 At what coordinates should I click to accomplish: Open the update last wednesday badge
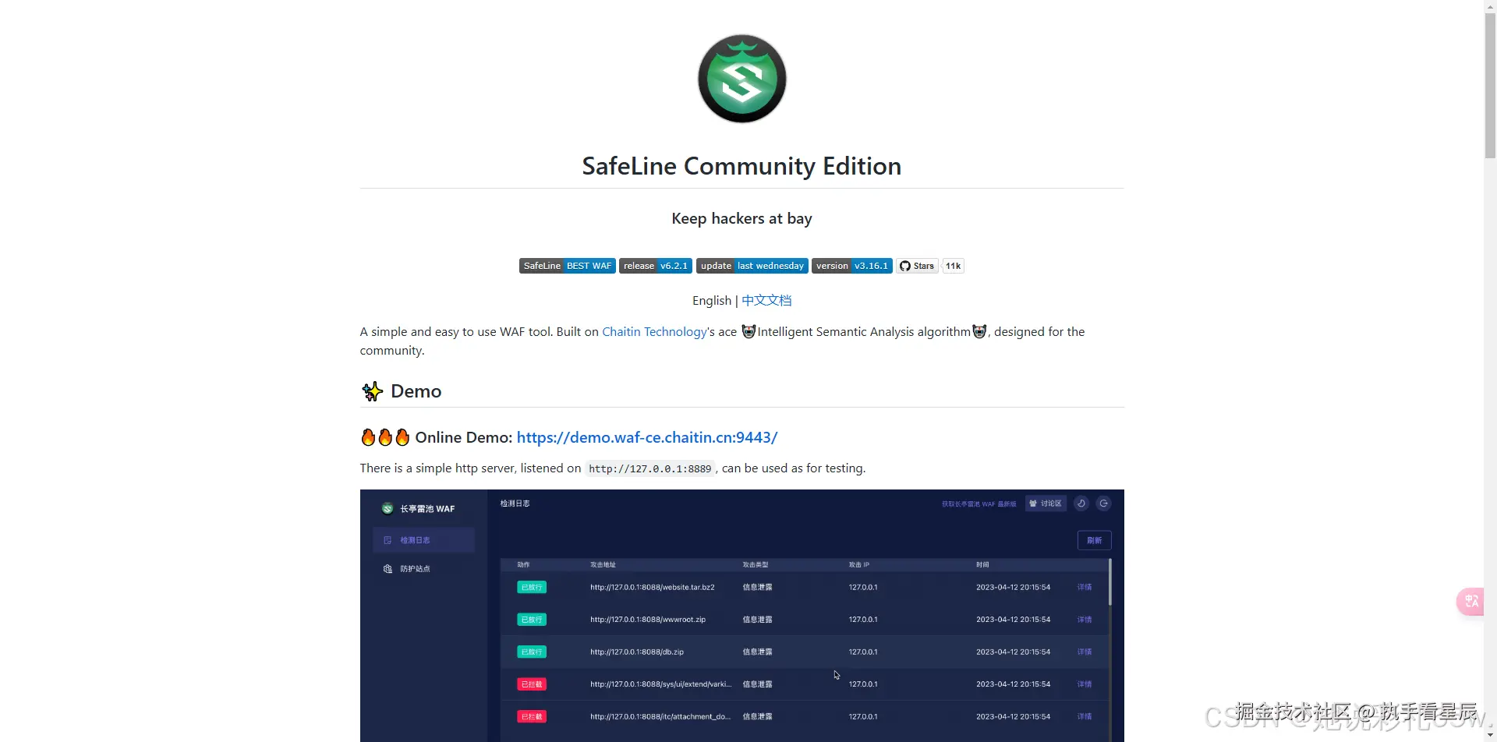[x=752, y=266]
